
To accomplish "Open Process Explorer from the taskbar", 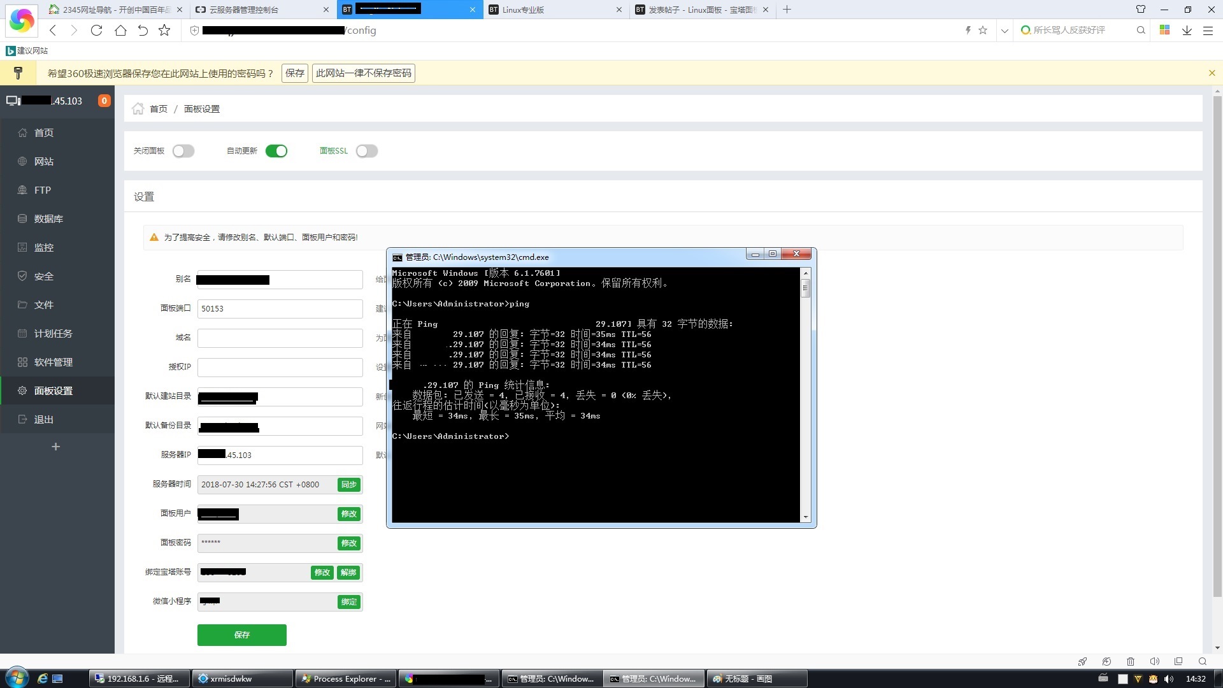I will click(x=346, y=678).
